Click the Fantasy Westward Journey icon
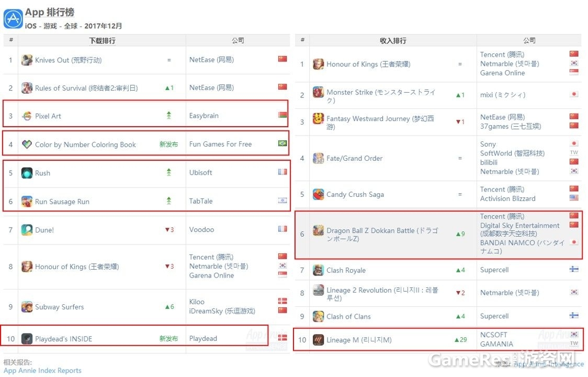Viewport: 588px width, 377px height. [319, 119]
